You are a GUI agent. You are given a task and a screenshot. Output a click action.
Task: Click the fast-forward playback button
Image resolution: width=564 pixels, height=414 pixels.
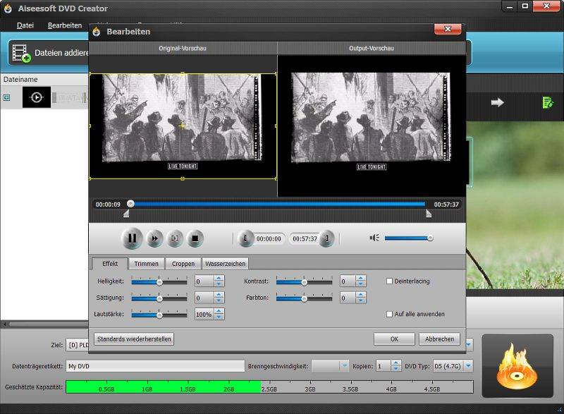coord(154,238)
